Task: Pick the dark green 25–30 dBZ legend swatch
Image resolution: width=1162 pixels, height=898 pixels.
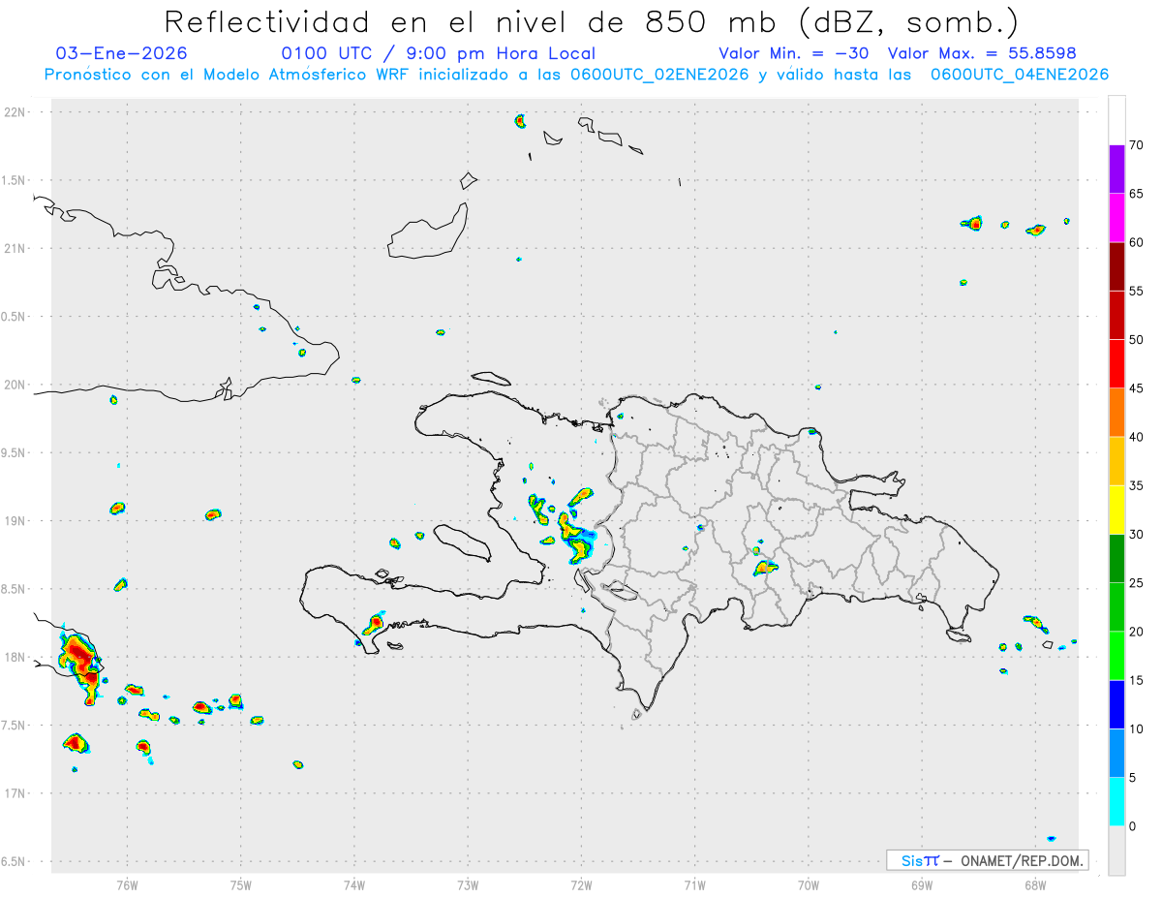Action: [1116, 559]
